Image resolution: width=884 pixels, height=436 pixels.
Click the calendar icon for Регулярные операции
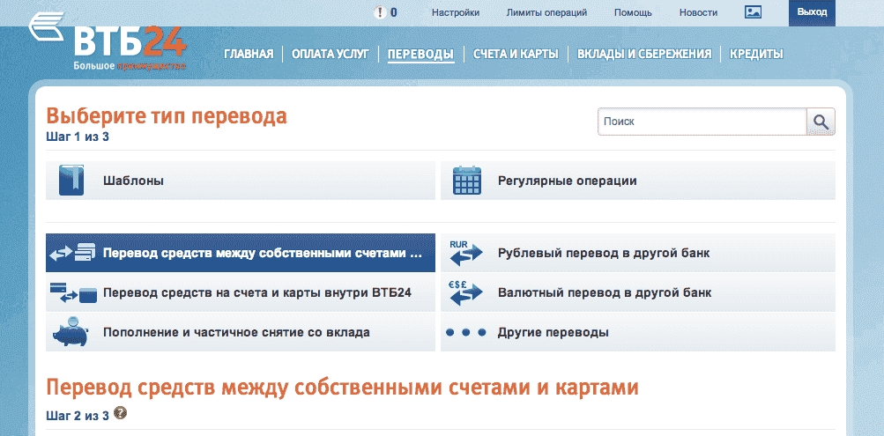(466, 181)
